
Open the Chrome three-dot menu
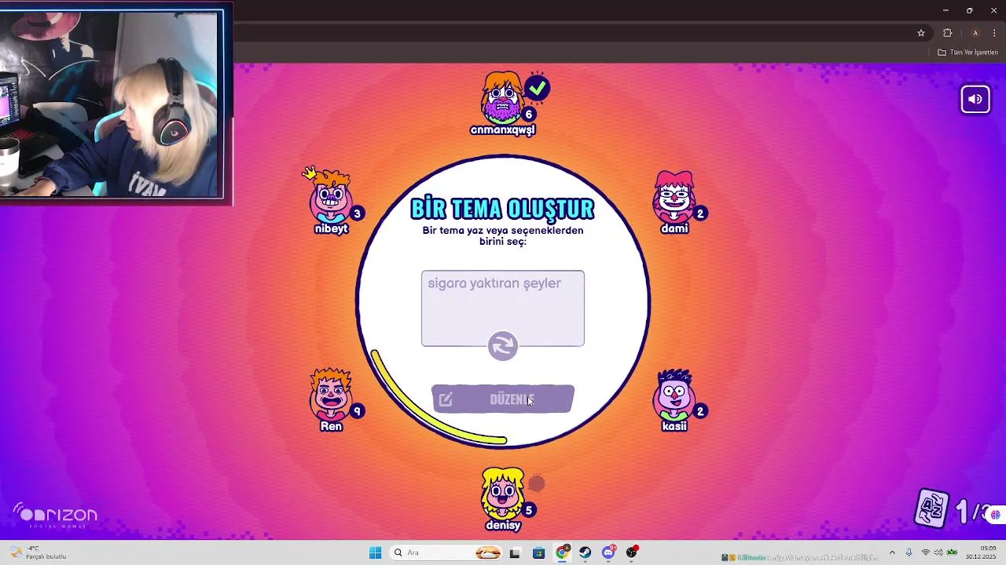pos(994,33)
